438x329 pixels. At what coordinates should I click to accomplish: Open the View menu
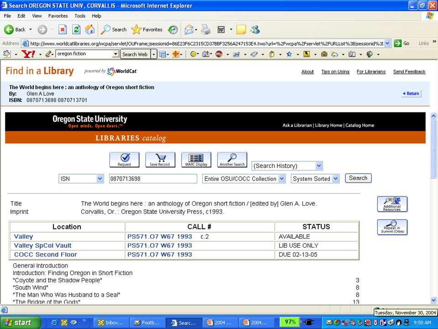pos(37,16)
